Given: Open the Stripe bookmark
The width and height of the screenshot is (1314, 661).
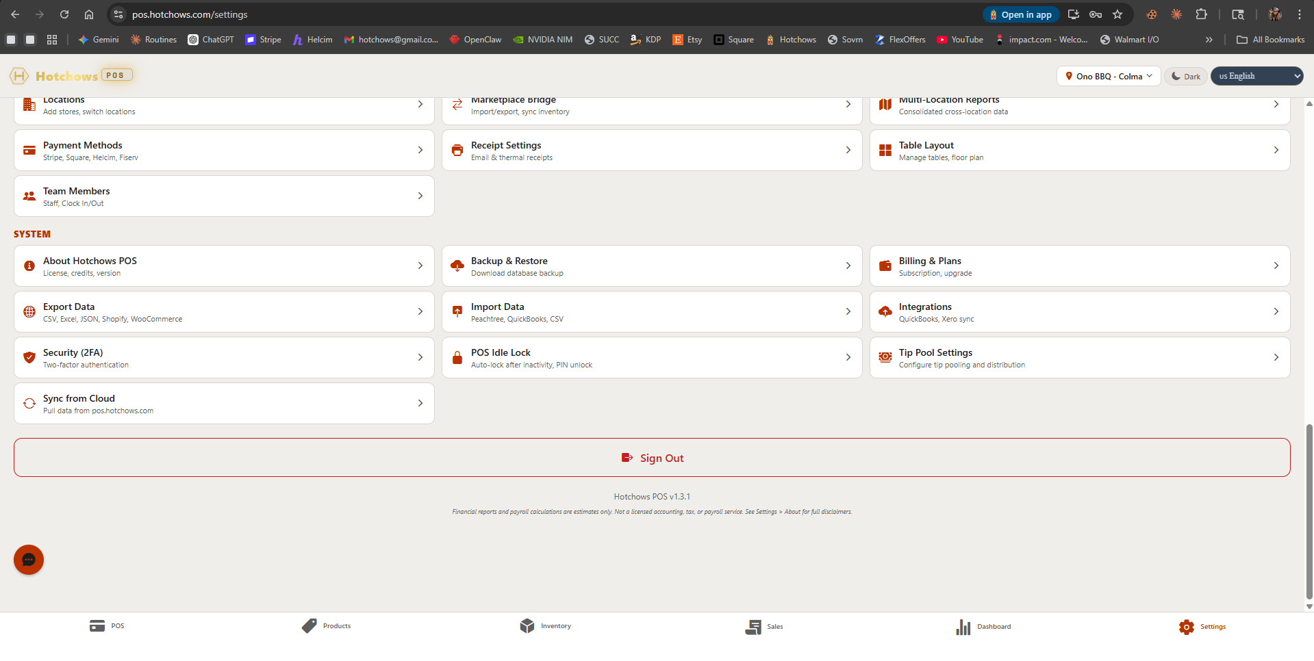Looking at the screenshot, I should [264, 40].
